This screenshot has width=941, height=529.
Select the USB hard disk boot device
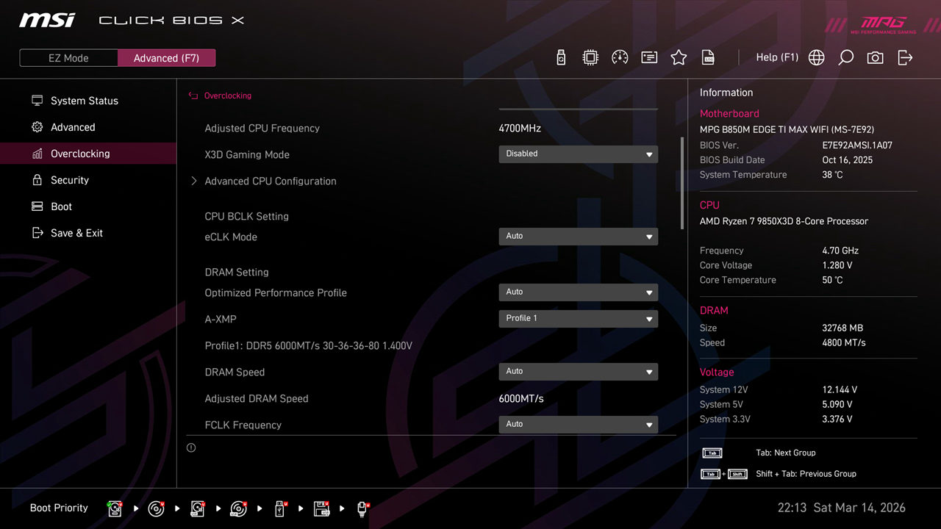[x=198, y=508]
